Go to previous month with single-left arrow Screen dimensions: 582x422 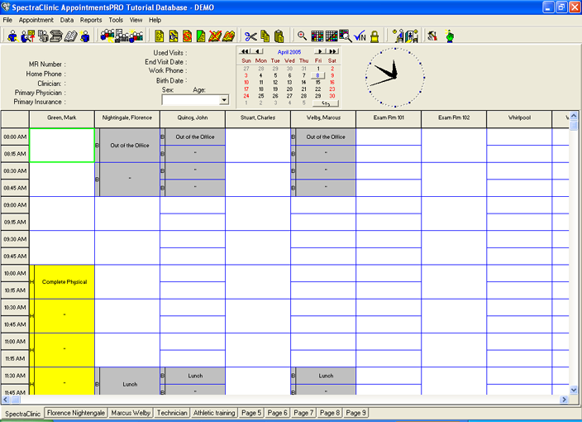pos(258,51)
